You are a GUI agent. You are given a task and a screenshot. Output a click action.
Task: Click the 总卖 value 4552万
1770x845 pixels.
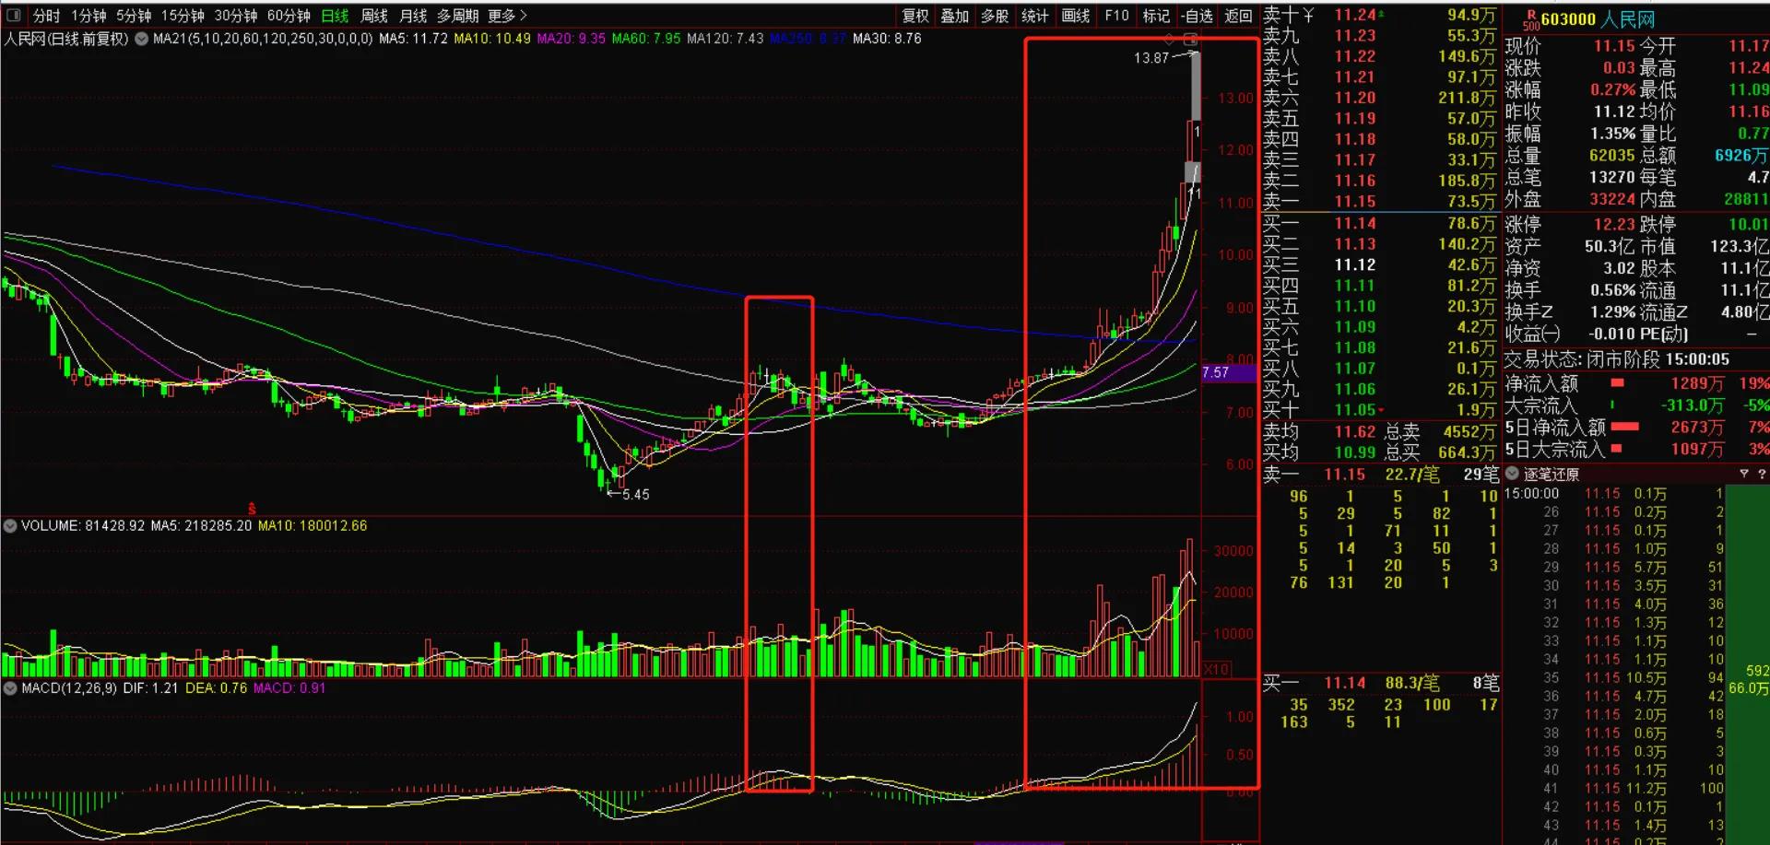(1469, 431)
